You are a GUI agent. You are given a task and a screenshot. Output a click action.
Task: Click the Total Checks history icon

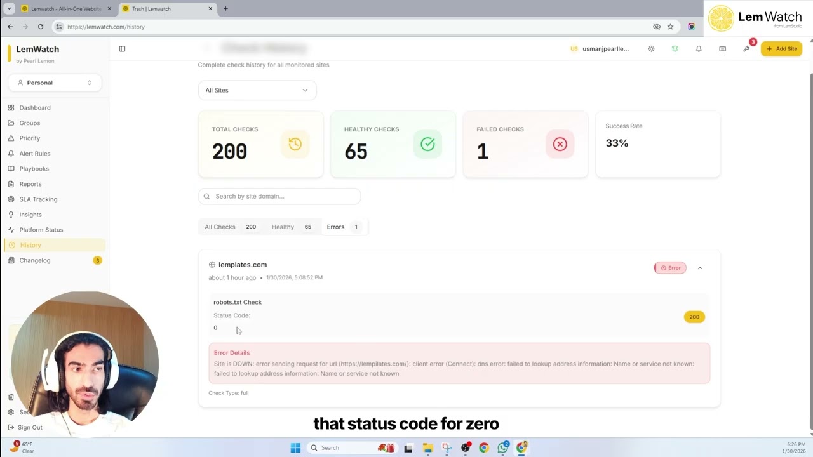click(295, 144)
